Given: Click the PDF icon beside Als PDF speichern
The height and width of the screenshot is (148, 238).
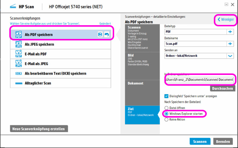Looking at the screenshot, I should [19, 34].
